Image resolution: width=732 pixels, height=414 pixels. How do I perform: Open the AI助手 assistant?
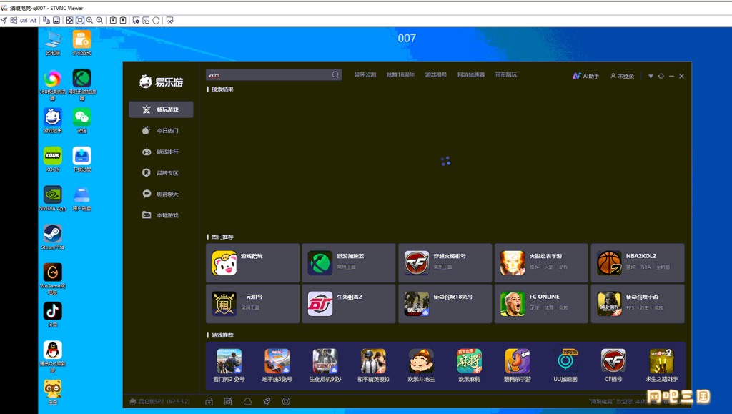[x=586, y=76]
